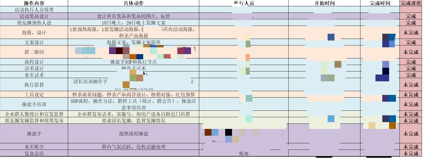The height and width of the screenshot is (158, 423).
Task: Click the 完成时间 column header
Action: tap(380, 3)
